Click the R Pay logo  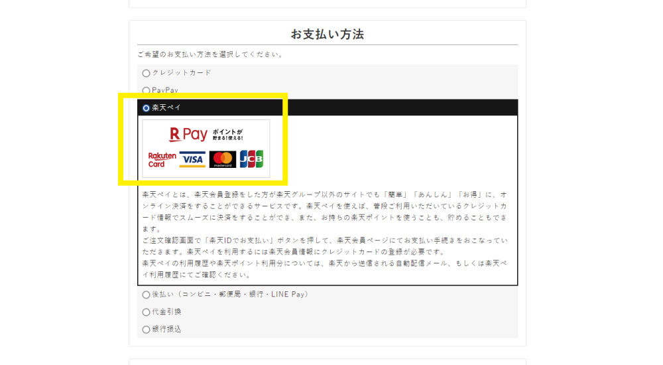pyautogui.click(x=188, y=135)
